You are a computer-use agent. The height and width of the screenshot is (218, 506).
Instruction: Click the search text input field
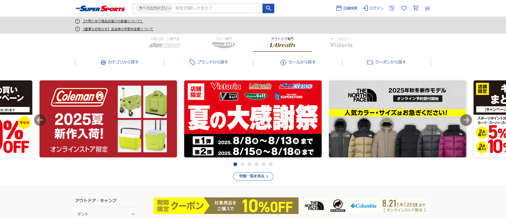pyautogui.click(x=218, y=8)
